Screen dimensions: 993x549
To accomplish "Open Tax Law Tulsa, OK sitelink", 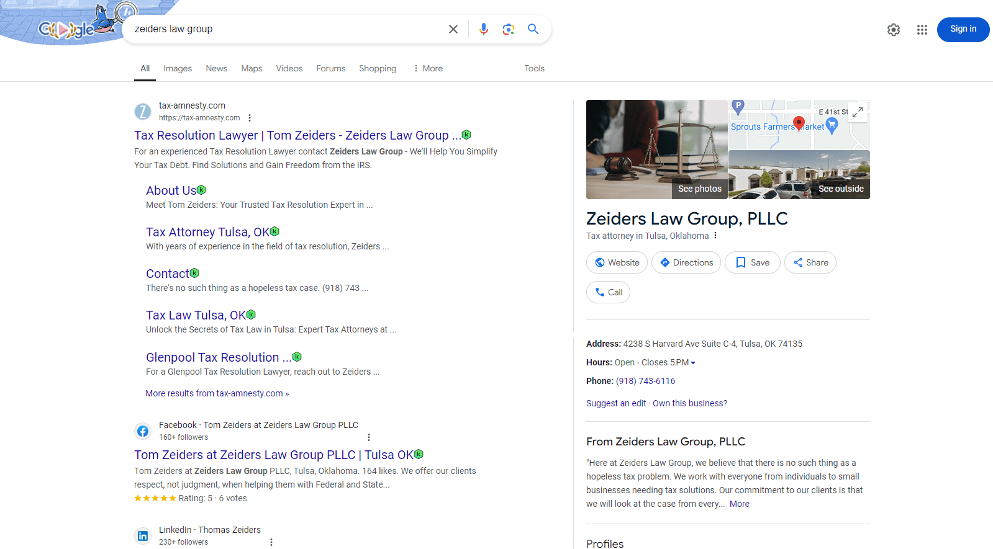I will [196, 315].
